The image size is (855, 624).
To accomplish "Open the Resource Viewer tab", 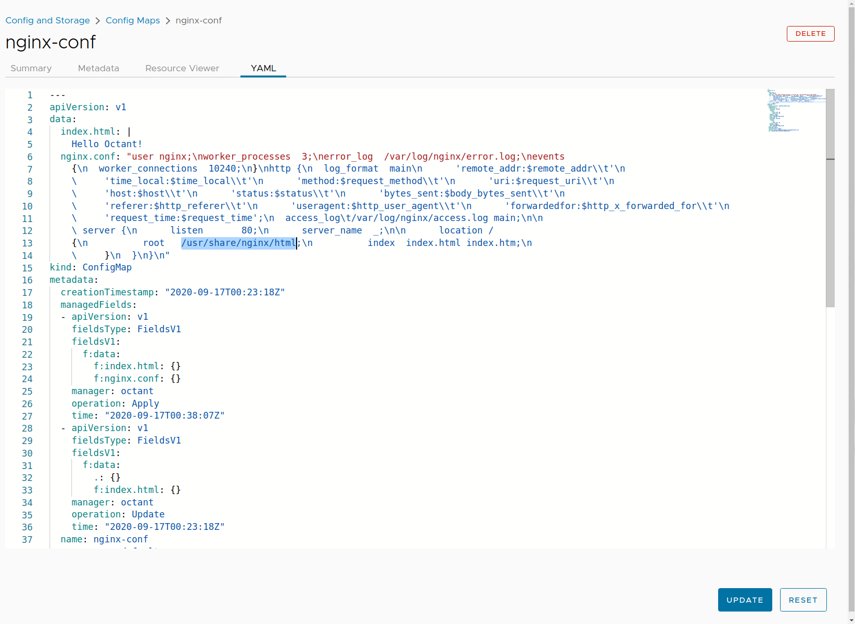I will pyautogui.click(x=182, y=68).
